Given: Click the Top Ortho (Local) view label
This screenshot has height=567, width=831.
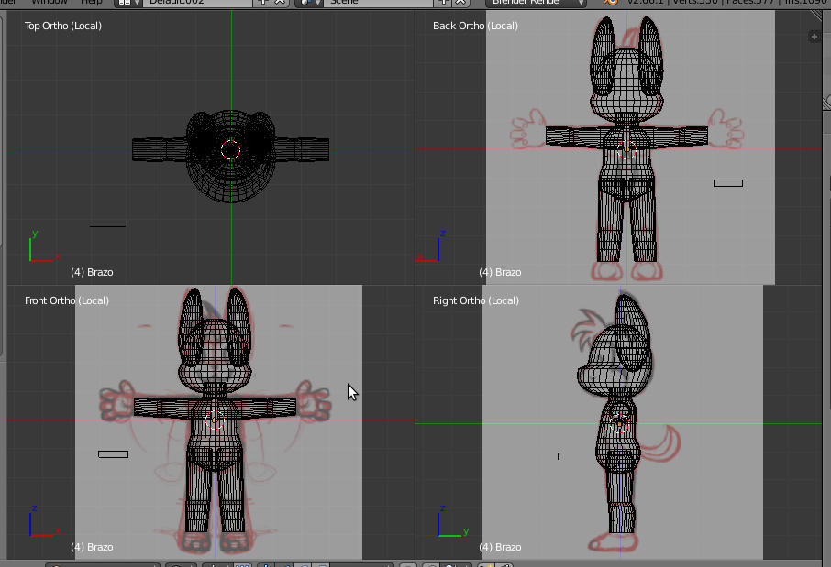Looking at the screenshot, I should coord(63,26).
